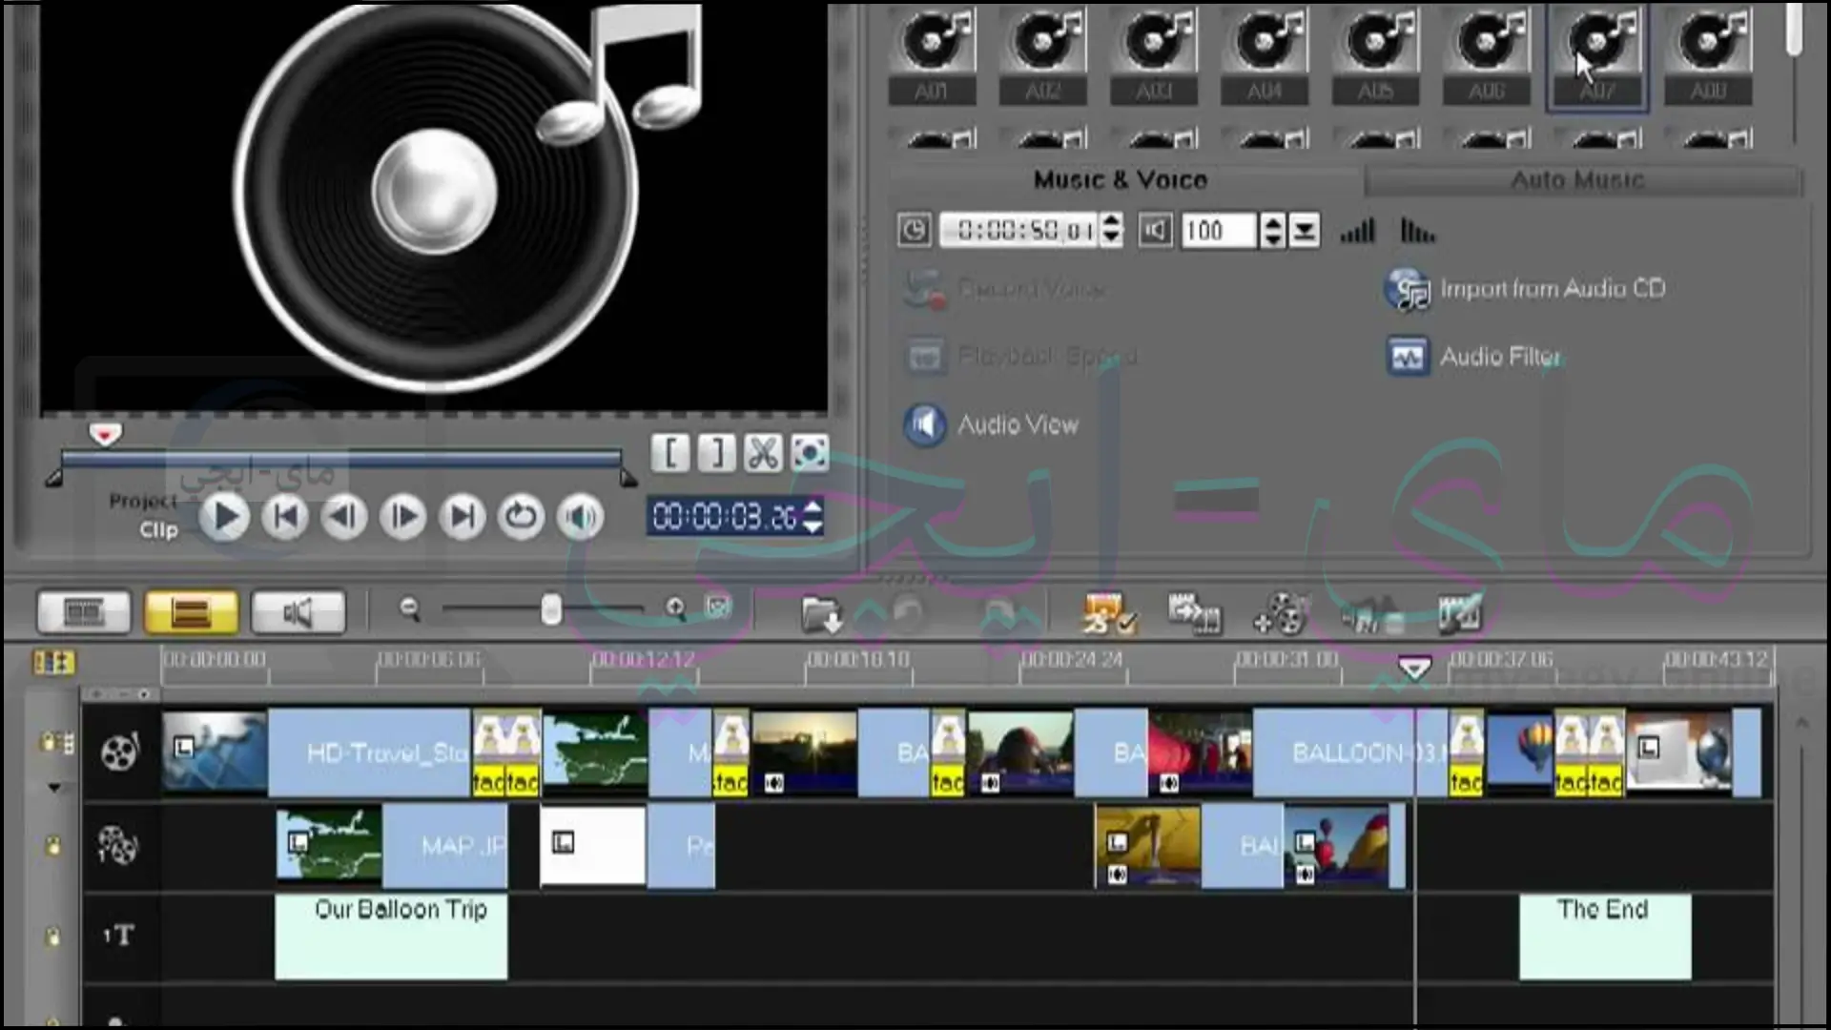Select 'Our Balloon Trip' title clip
Screen dimensions: 1831x1030
pyautogui.click(x=391, y=937)
